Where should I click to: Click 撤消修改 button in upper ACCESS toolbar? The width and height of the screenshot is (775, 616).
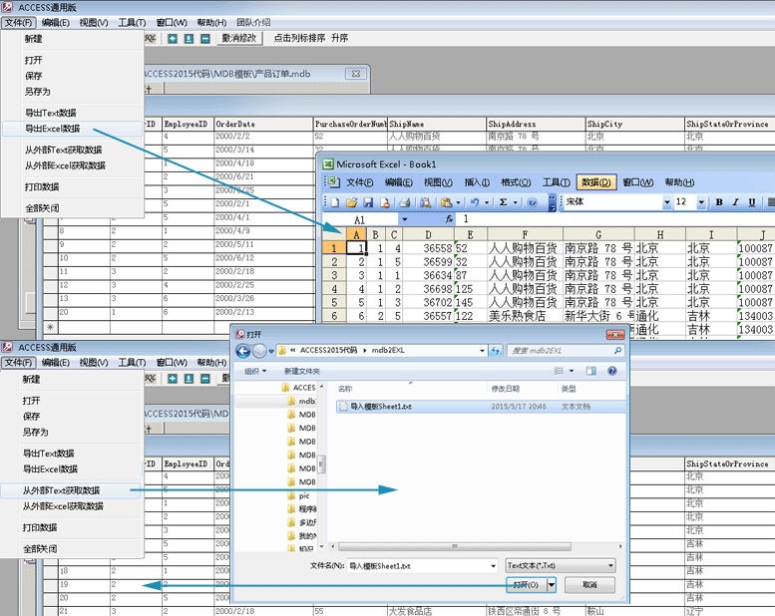pyautogui.click(x=239, y=38)
